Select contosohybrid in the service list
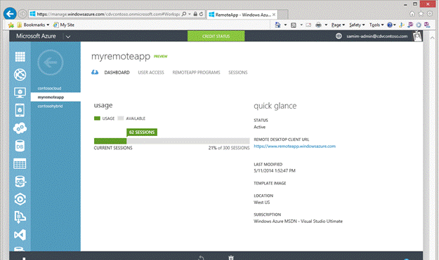 (x=51, y=106)
